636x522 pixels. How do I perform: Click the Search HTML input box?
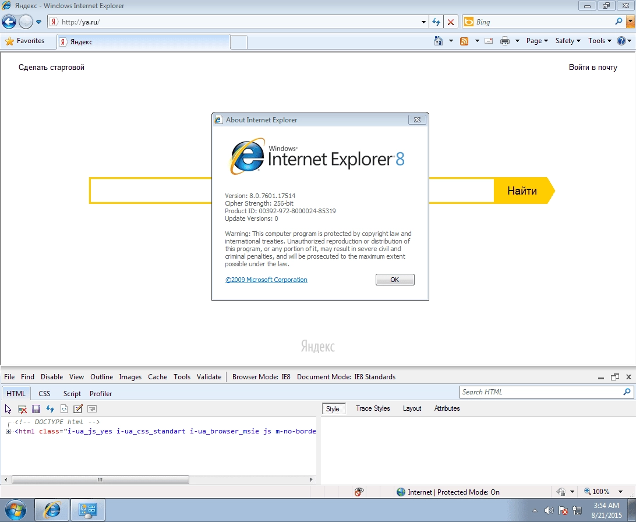541,392
